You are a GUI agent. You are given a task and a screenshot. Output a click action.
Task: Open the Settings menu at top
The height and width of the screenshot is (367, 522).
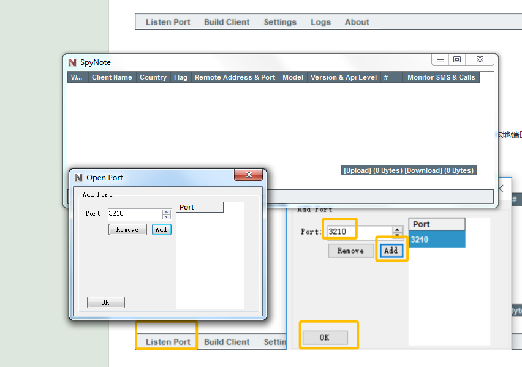click(x=280, y=22)
